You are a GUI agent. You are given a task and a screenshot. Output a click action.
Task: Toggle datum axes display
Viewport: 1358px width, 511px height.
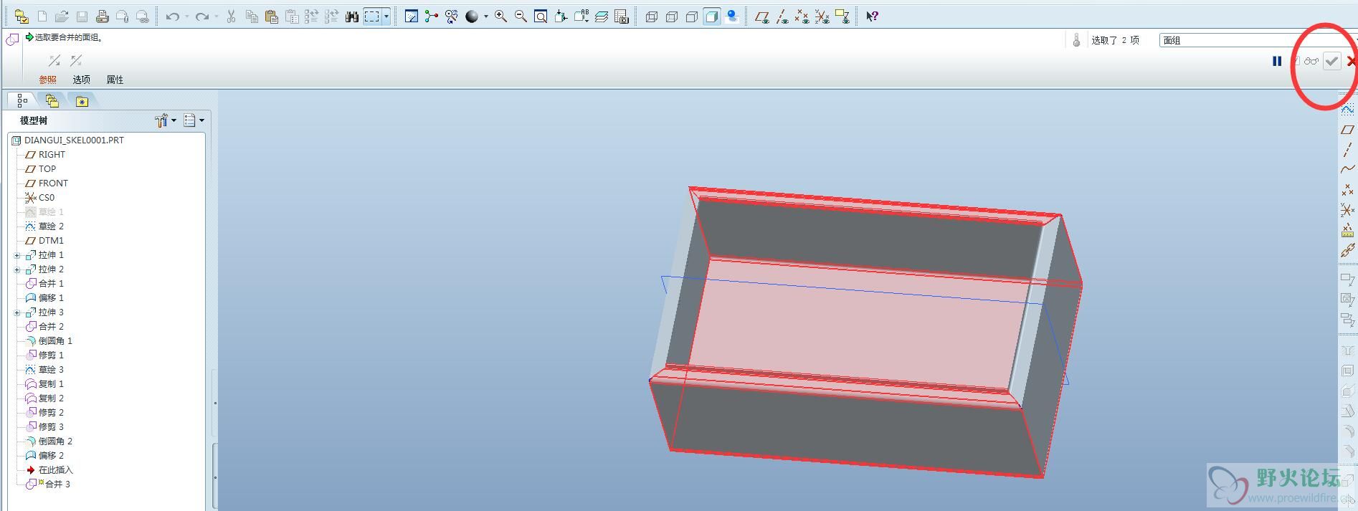coord(782,16)
